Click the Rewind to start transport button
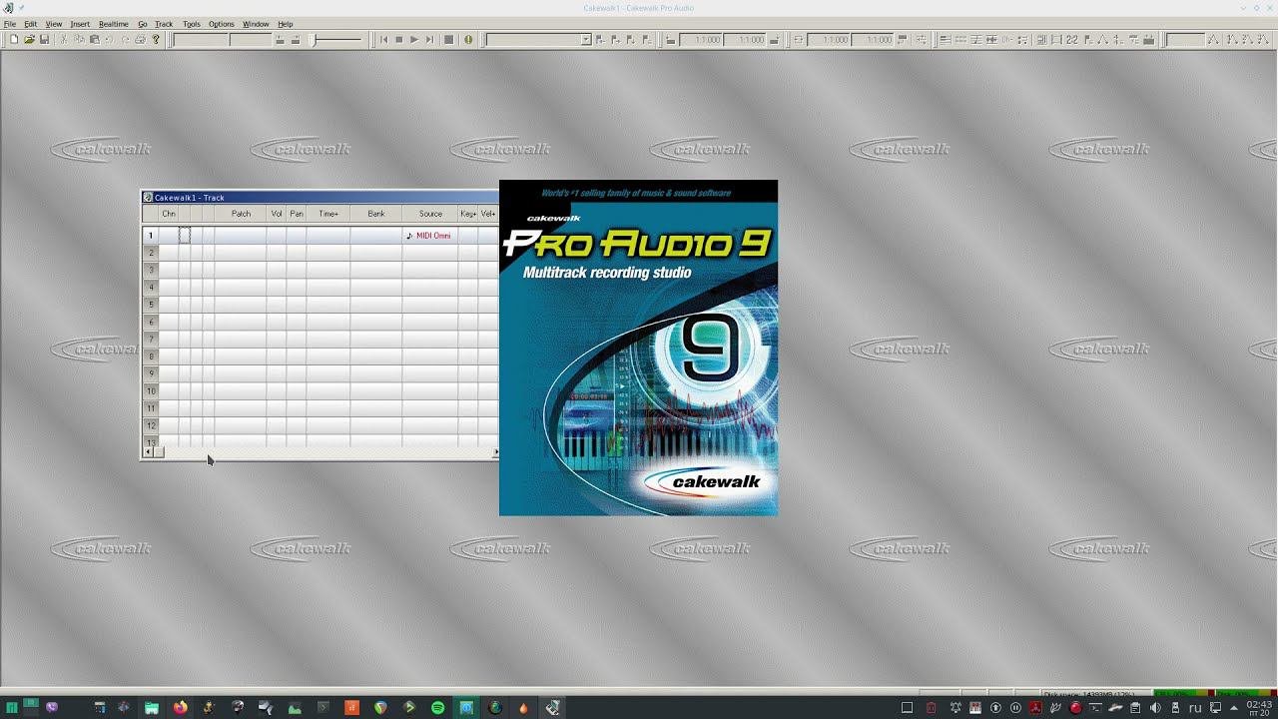1278x719 pixels. (383, 40)
